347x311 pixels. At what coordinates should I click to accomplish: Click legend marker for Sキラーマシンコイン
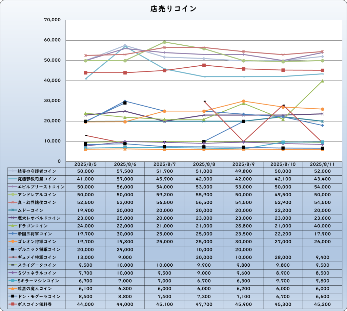pos(13,281)
